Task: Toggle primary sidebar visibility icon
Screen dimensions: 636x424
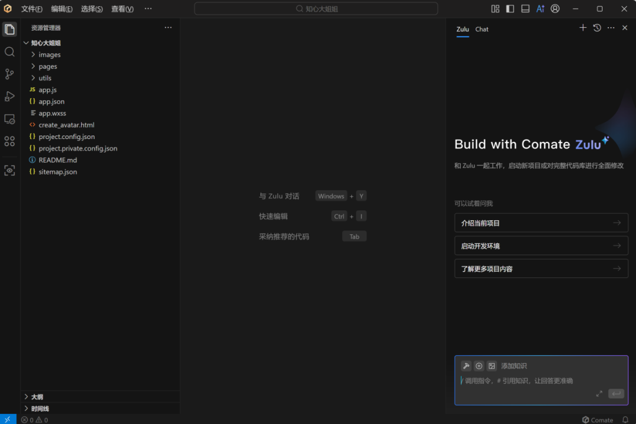Action: 510,8
